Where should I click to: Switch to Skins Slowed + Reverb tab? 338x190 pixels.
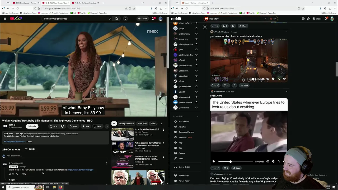(26, 3)
